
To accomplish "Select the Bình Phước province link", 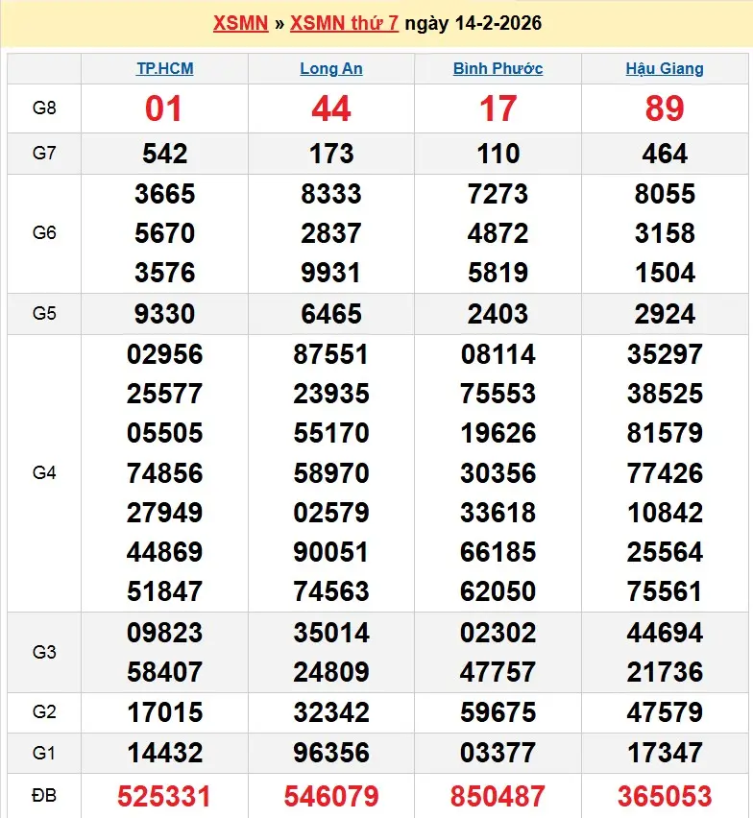I will click(x=498, y=68).
